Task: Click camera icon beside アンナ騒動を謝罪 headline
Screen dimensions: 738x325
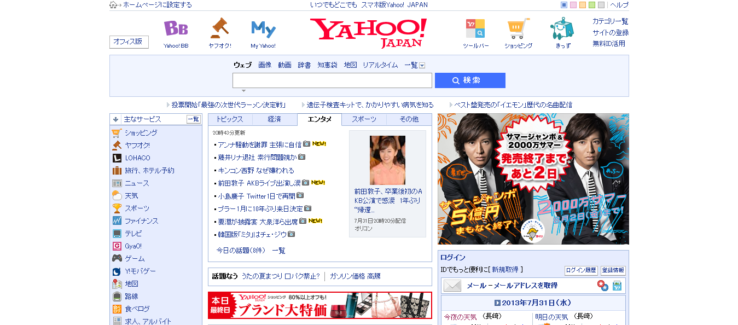Action: click(x=306, y=144)
